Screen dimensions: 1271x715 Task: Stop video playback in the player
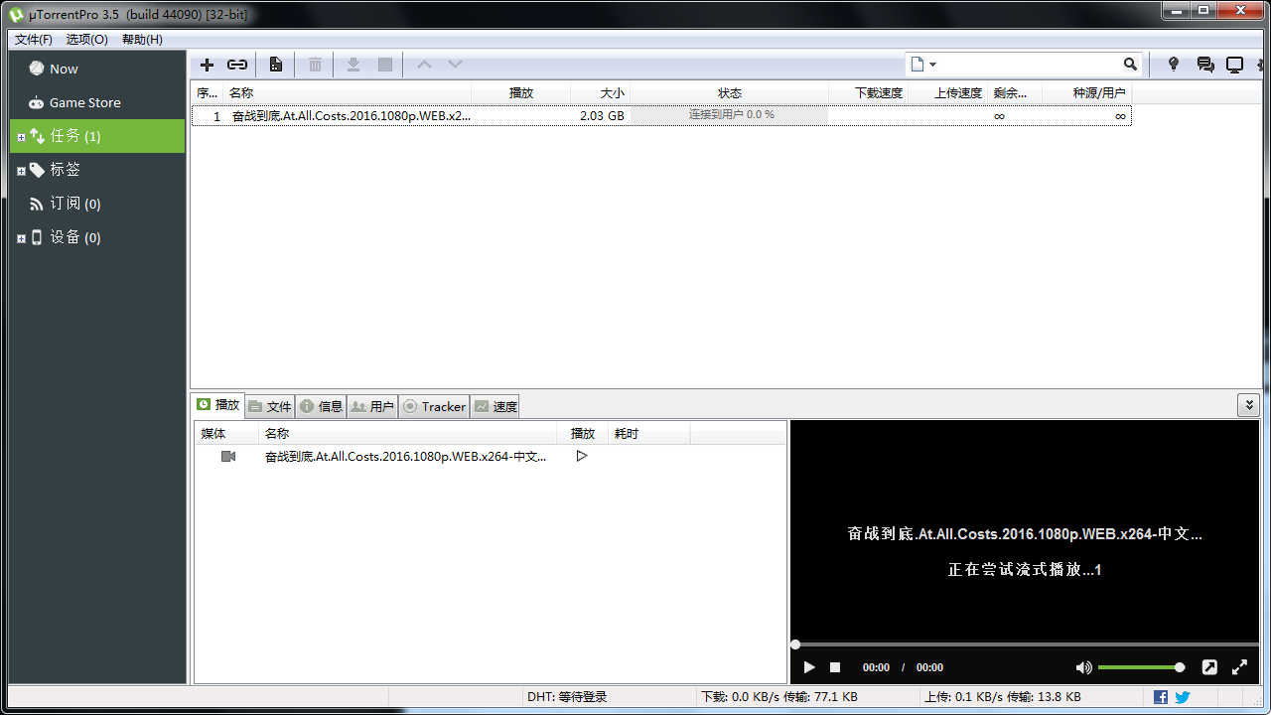(835, 667)
